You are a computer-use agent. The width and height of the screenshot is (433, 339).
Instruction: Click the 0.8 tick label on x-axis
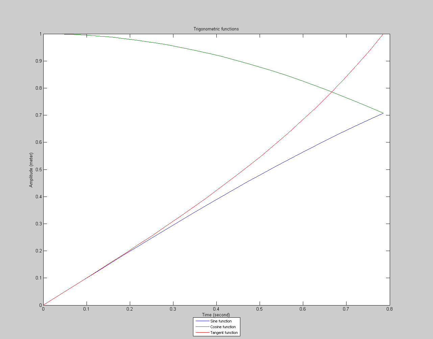[390, 309]
